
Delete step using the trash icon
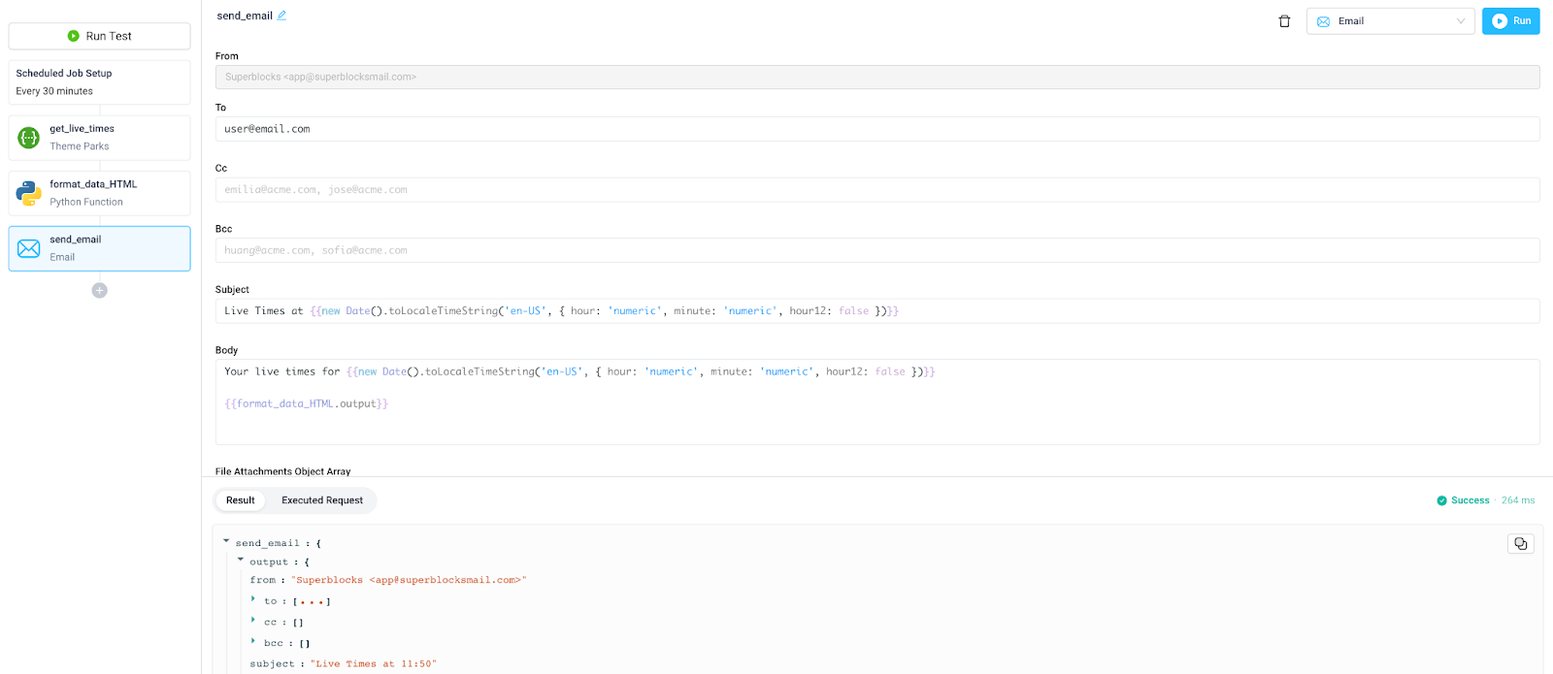pyautogui.click(x=1284, y=21)
